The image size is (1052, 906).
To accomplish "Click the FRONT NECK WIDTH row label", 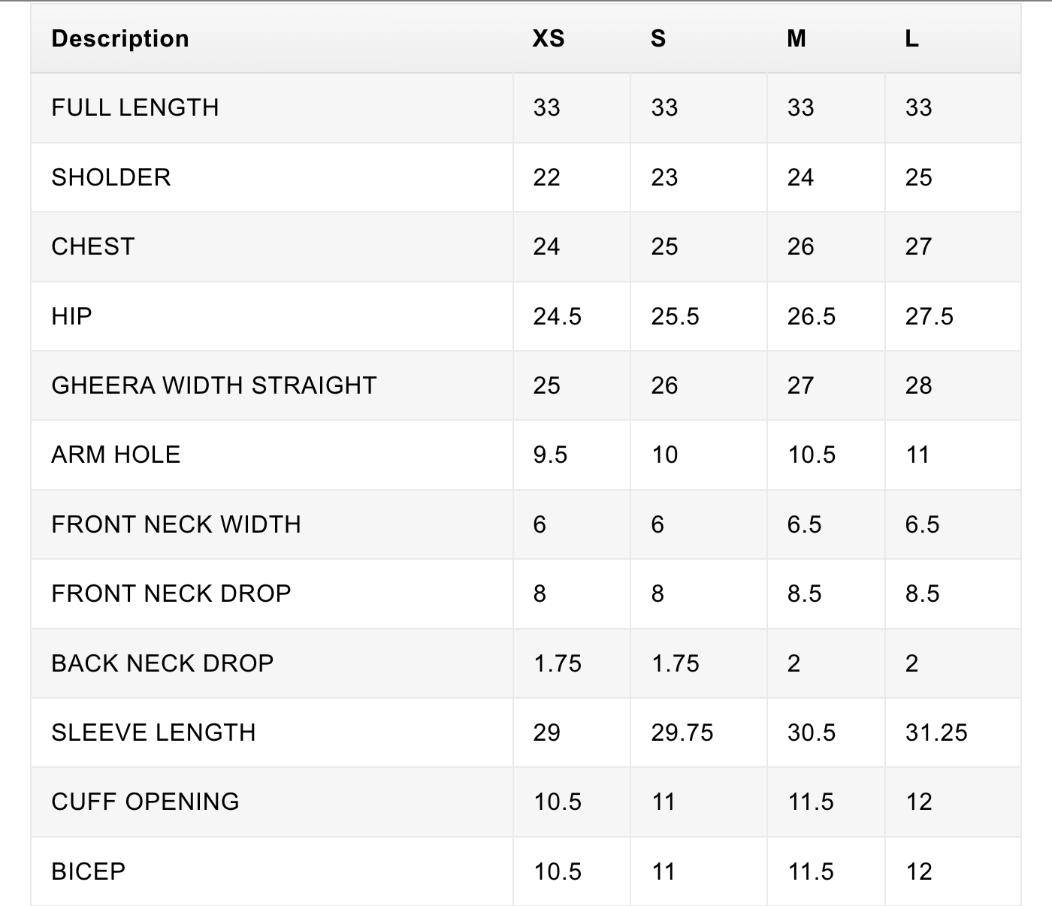I will tap(177, 524).
